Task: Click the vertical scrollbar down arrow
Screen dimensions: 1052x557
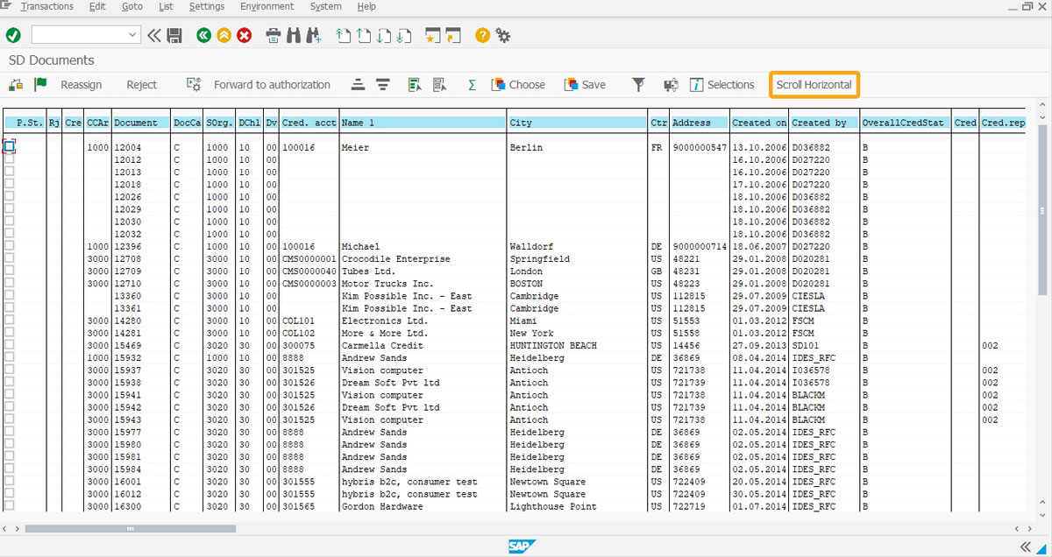Action: (1042, 515)
